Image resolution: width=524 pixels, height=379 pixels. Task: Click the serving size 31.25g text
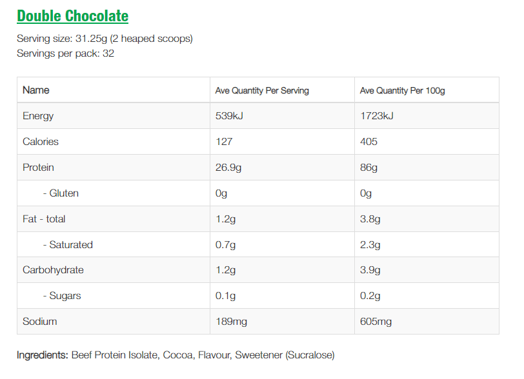105,39
